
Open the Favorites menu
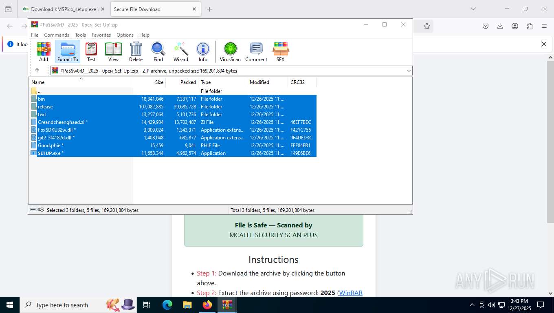click(101, 35)
